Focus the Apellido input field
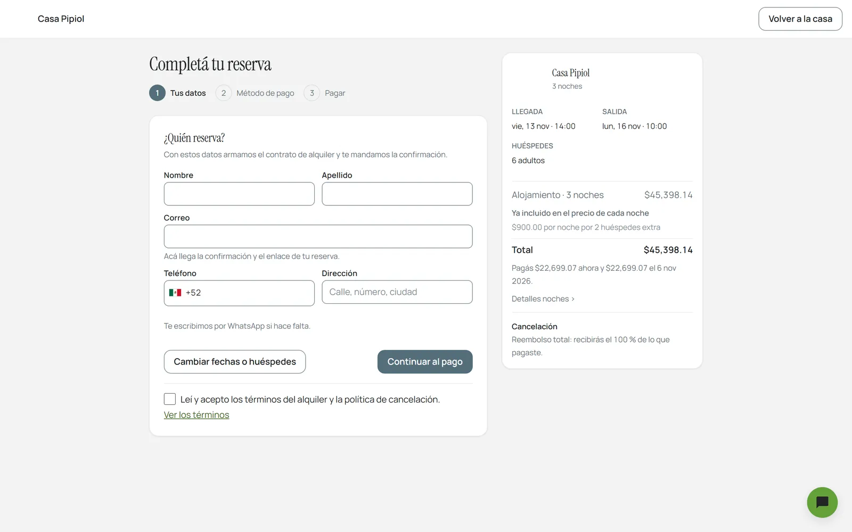 397,194
